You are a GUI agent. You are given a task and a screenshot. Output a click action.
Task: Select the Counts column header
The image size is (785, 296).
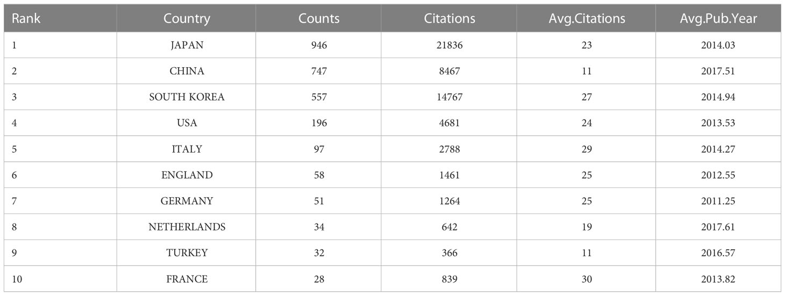(x=319, y=19)
